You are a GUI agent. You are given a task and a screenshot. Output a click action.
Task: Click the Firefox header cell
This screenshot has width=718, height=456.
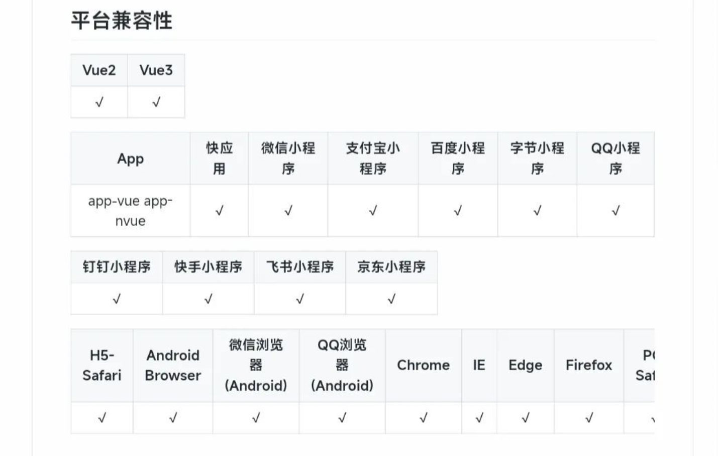(x=589, y=366)
